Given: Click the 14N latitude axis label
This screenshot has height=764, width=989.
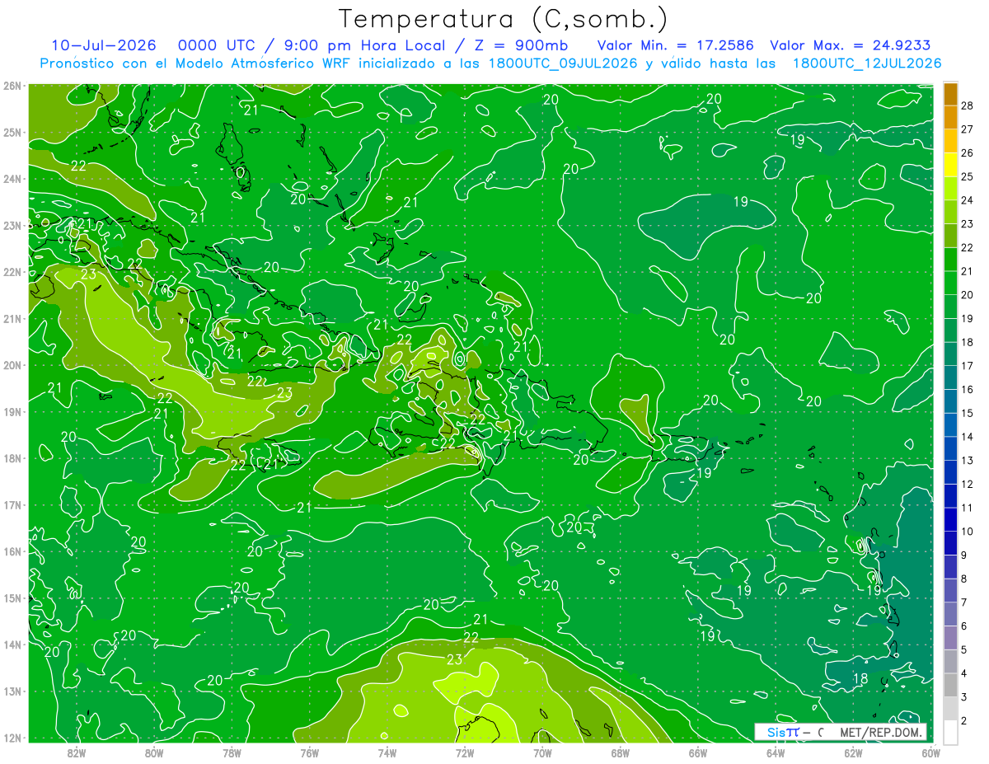Looking at the screenshot, I should coord(12,644).
